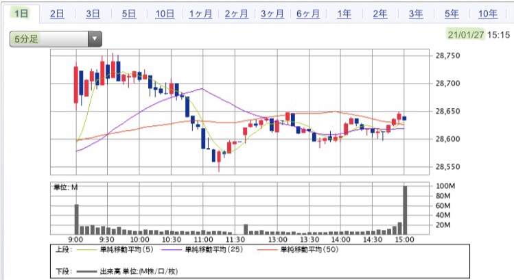
Task: Click the dropdown arrow beside 5分足
Action: coord(95,39)
